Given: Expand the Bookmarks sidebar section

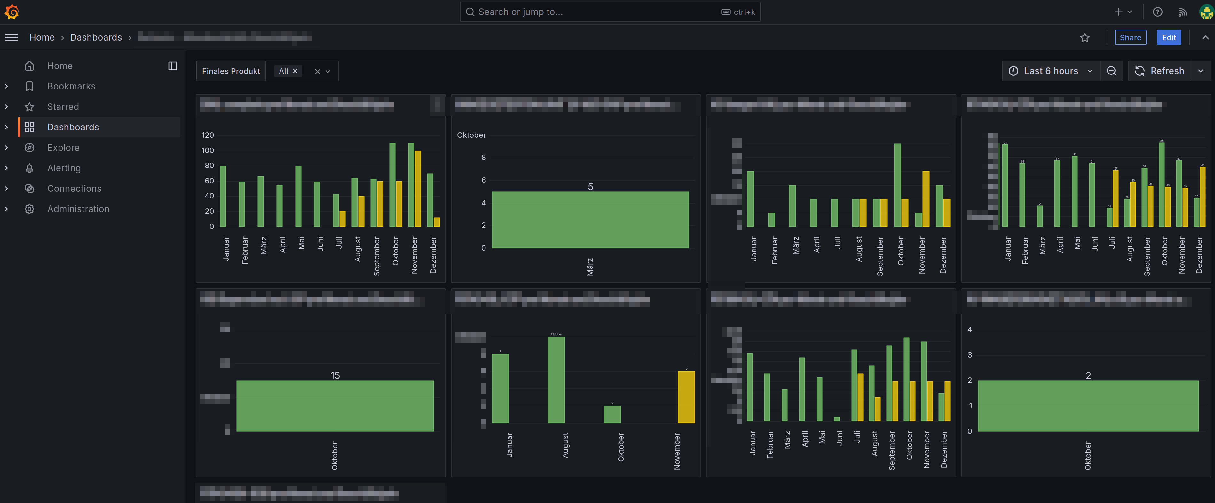Looking at the screenshot, I should 7,86.
